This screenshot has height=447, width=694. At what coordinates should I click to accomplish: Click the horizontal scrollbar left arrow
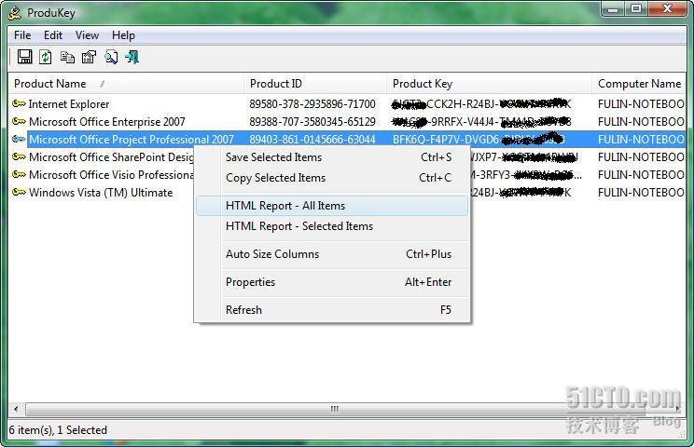click(16, 409)
